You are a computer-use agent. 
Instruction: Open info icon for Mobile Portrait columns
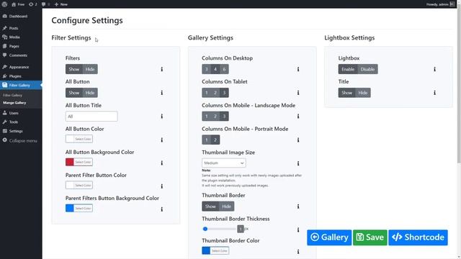[298, 140]
